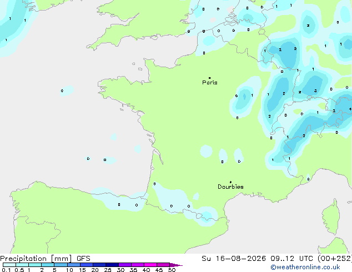Screen dimensions: 352x272
Task: Click the legend scale label 45
Action: 159,270
